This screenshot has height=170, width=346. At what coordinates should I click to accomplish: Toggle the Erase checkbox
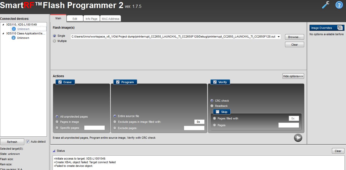[60, 82]
